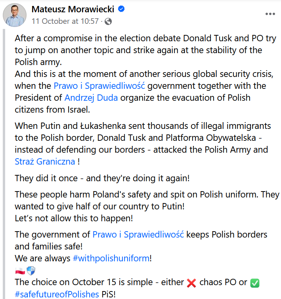Image resolution: width=281 pixels, height=299 pixels.
Task: Open the three-dot post options menu
Action: [270, 14]
